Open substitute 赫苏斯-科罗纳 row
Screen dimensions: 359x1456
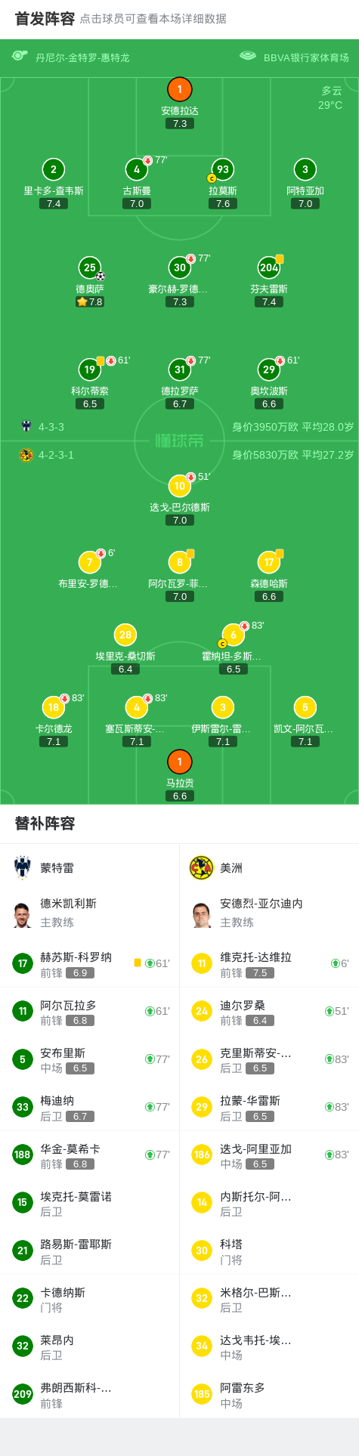click(x=90, y=963)
